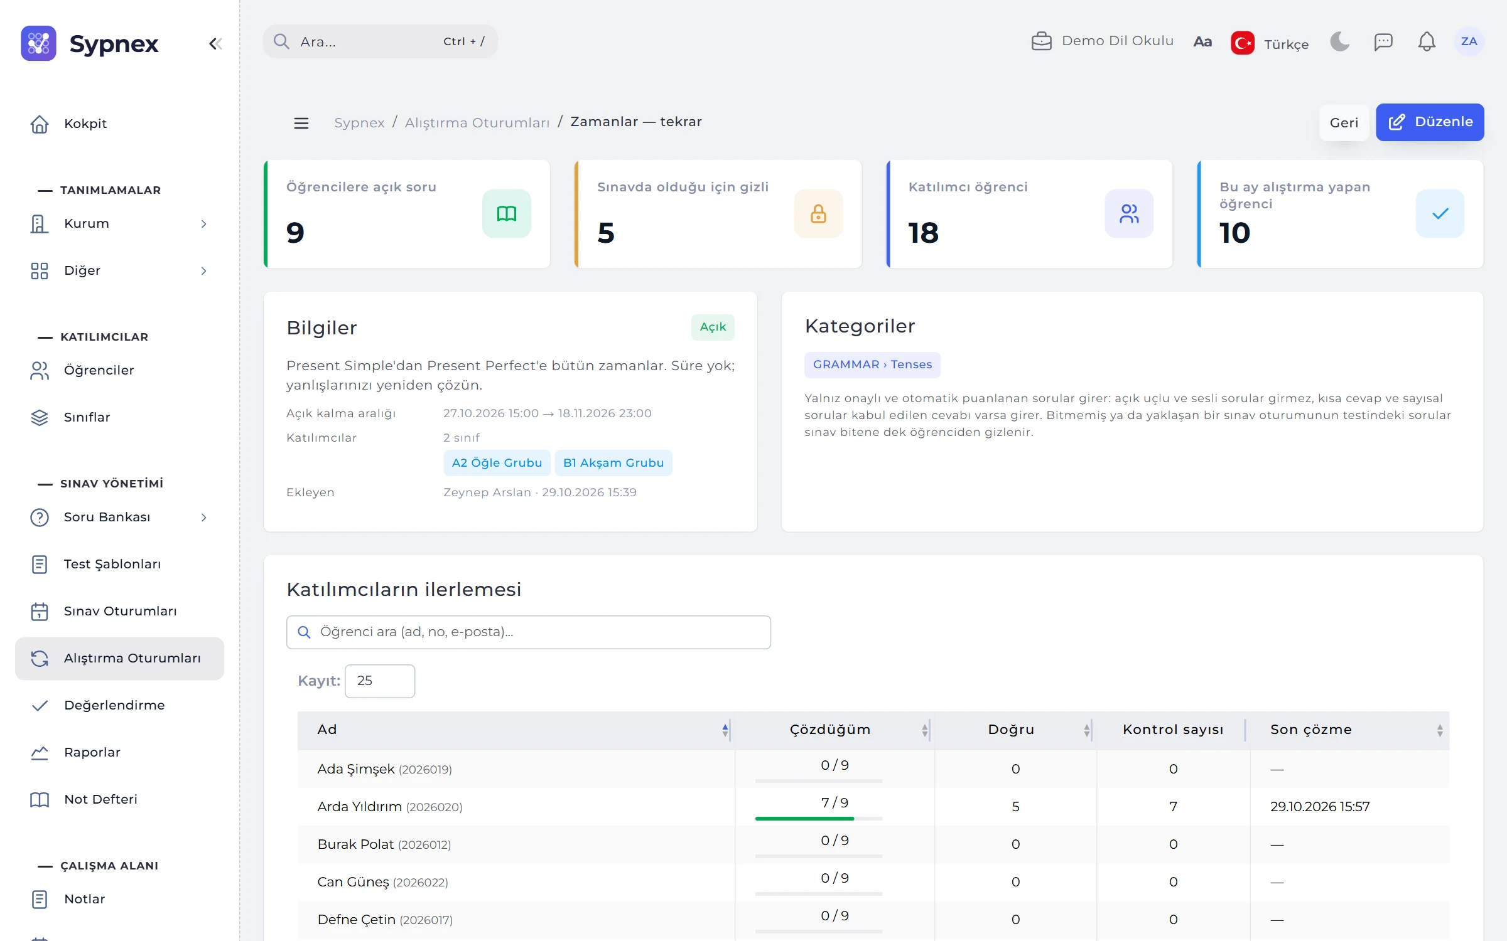Image resolution: width=1507 pixels, height=941 pixels.
Task: Click the GRAMMAR › Tenses category tag
Action: pos(872,364)
